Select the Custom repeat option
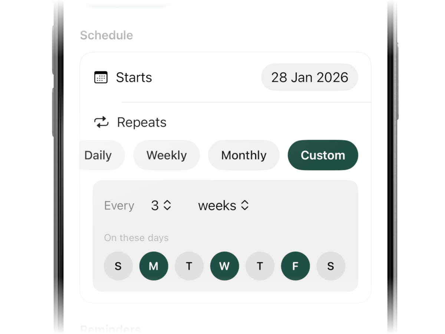This screenshot has width=445, height=334. (x=323, y=155)
